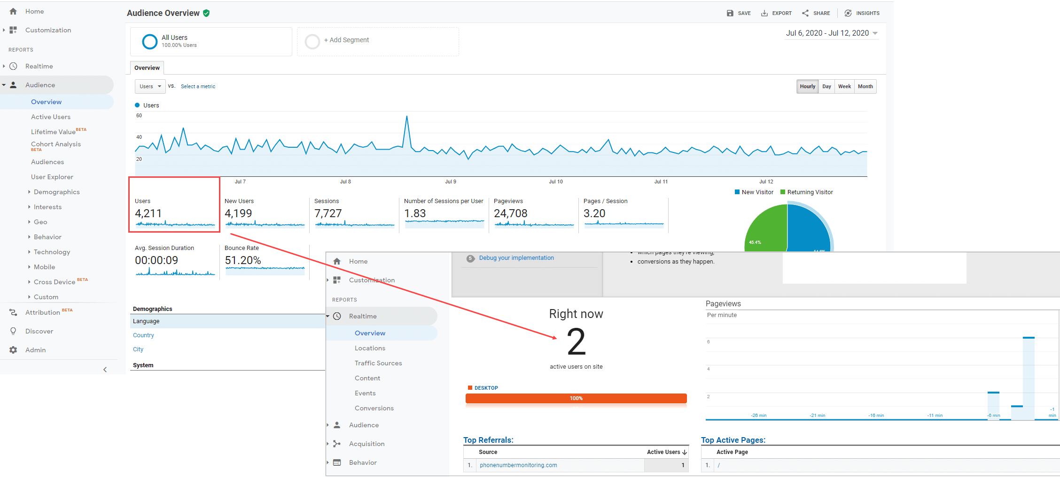This screenshot has height=477, width=1060.
Task: Click the Export download icon
Action: pos(764,13)
